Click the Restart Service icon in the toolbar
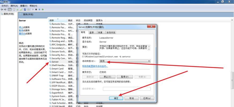 coord(43,9)
